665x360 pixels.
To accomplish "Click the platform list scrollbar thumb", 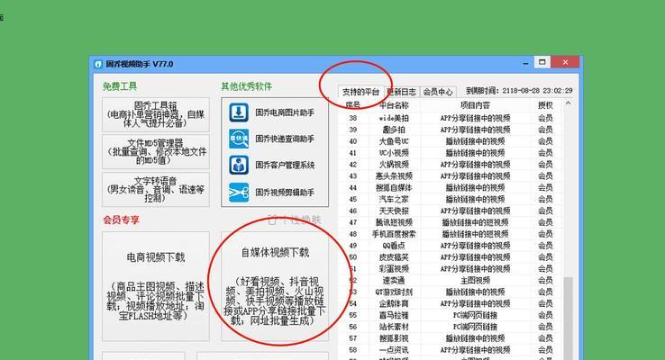I will [x=568, y=318].
